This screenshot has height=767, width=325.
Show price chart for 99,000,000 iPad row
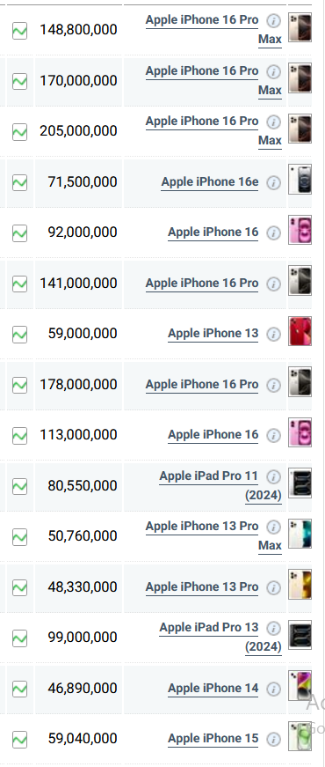tap(19, 638)
